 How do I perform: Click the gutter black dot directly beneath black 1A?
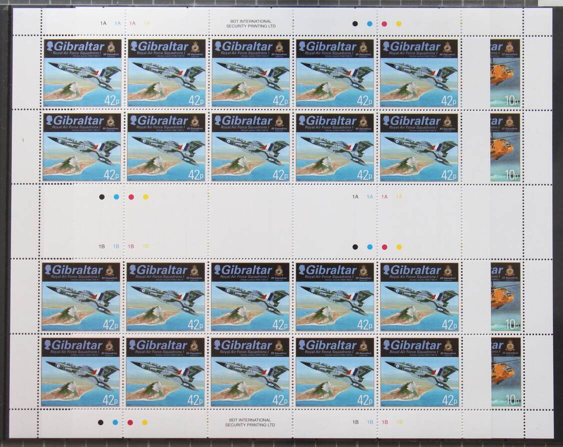[x=355, y=247]
